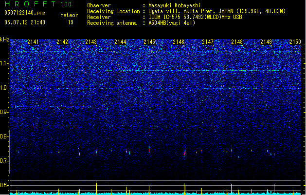306x195 pixels.
Task: Select the date stamp 05.07.12 21:40
Action: (25, 22)
